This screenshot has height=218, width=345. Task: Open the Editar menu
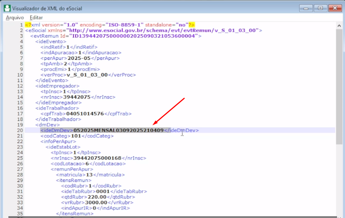pyautogui.click(x=36, y=17)
